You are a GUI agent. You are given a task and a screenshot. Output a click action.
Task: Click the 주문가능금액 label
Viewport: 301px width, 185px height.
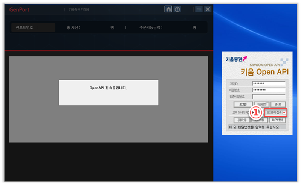click(151, 27)
